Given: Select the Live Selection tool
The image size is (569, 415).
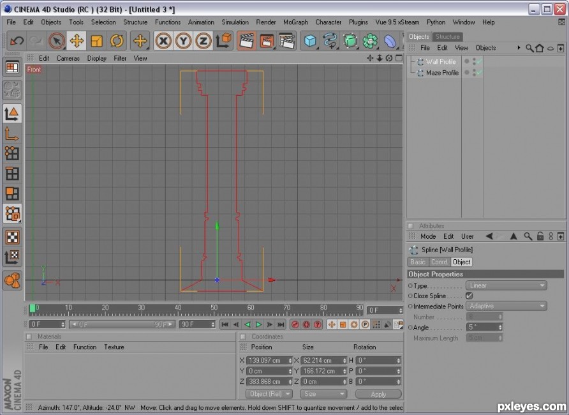Looking at the screenshot, I should pos(57,41).
